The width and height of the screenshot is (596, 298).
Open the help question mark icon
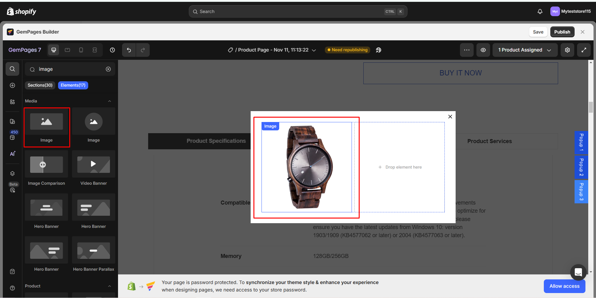pyautogui.click(x=12, y=288)
